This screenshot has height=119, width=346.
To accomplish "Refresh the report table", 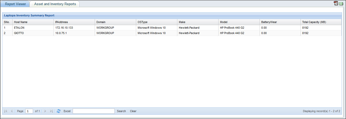I will click(59, 111).
